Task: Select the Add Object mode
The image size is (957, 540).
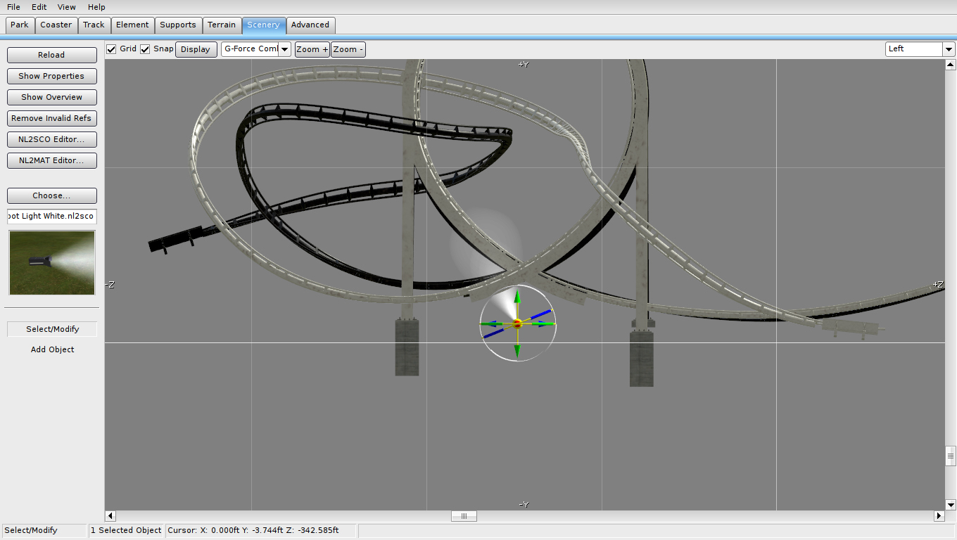Action: [x=52, y=349]
